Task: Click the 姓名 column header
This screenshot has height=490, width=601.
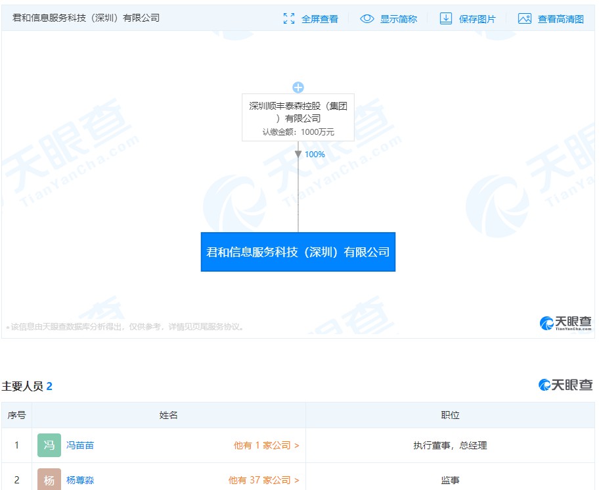Action: click(169, 415)
